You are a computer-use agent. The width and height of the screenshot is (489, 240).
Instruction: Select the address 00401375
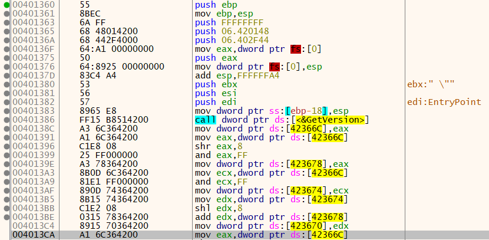[x=34, y=58]
